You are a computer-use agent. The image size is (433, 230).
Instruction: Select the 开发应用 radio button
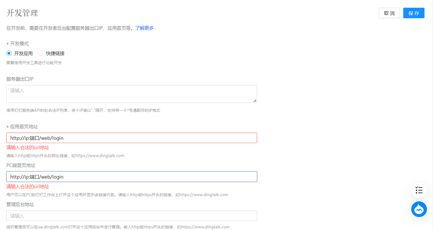coord(9,53)
